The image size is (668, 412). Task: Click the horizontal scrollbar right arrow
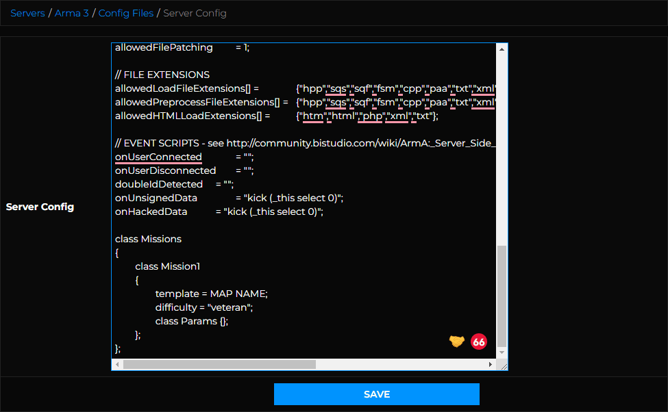(491, 364)
